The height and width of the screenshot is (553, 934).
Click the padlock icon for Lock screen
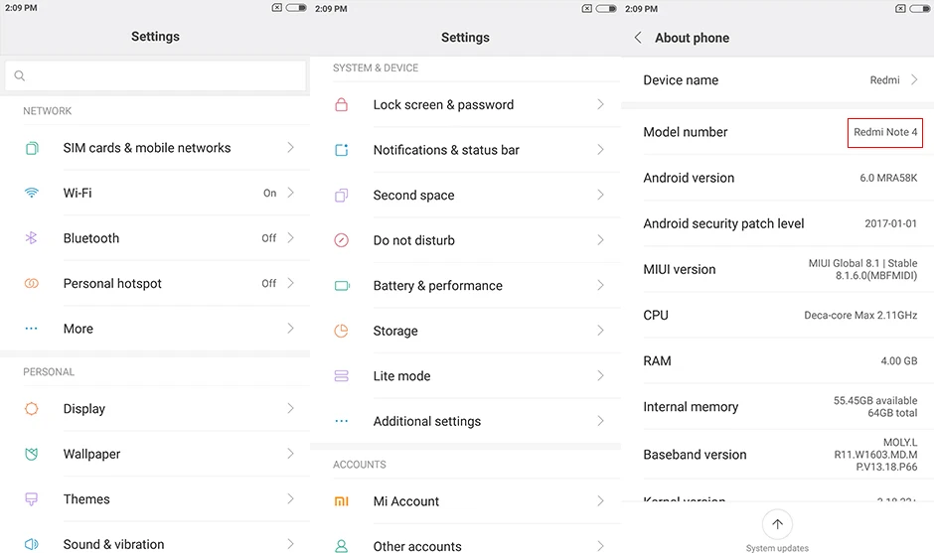click(342, 105)
